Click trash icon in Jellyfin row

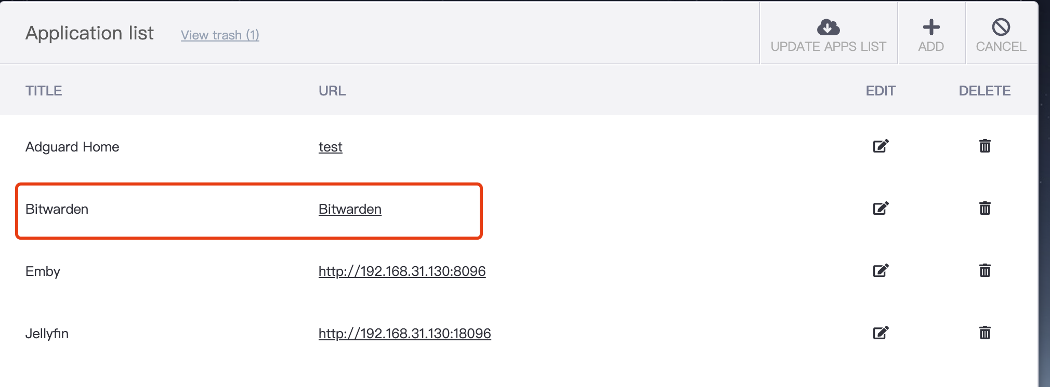click(x=985, y=333)
